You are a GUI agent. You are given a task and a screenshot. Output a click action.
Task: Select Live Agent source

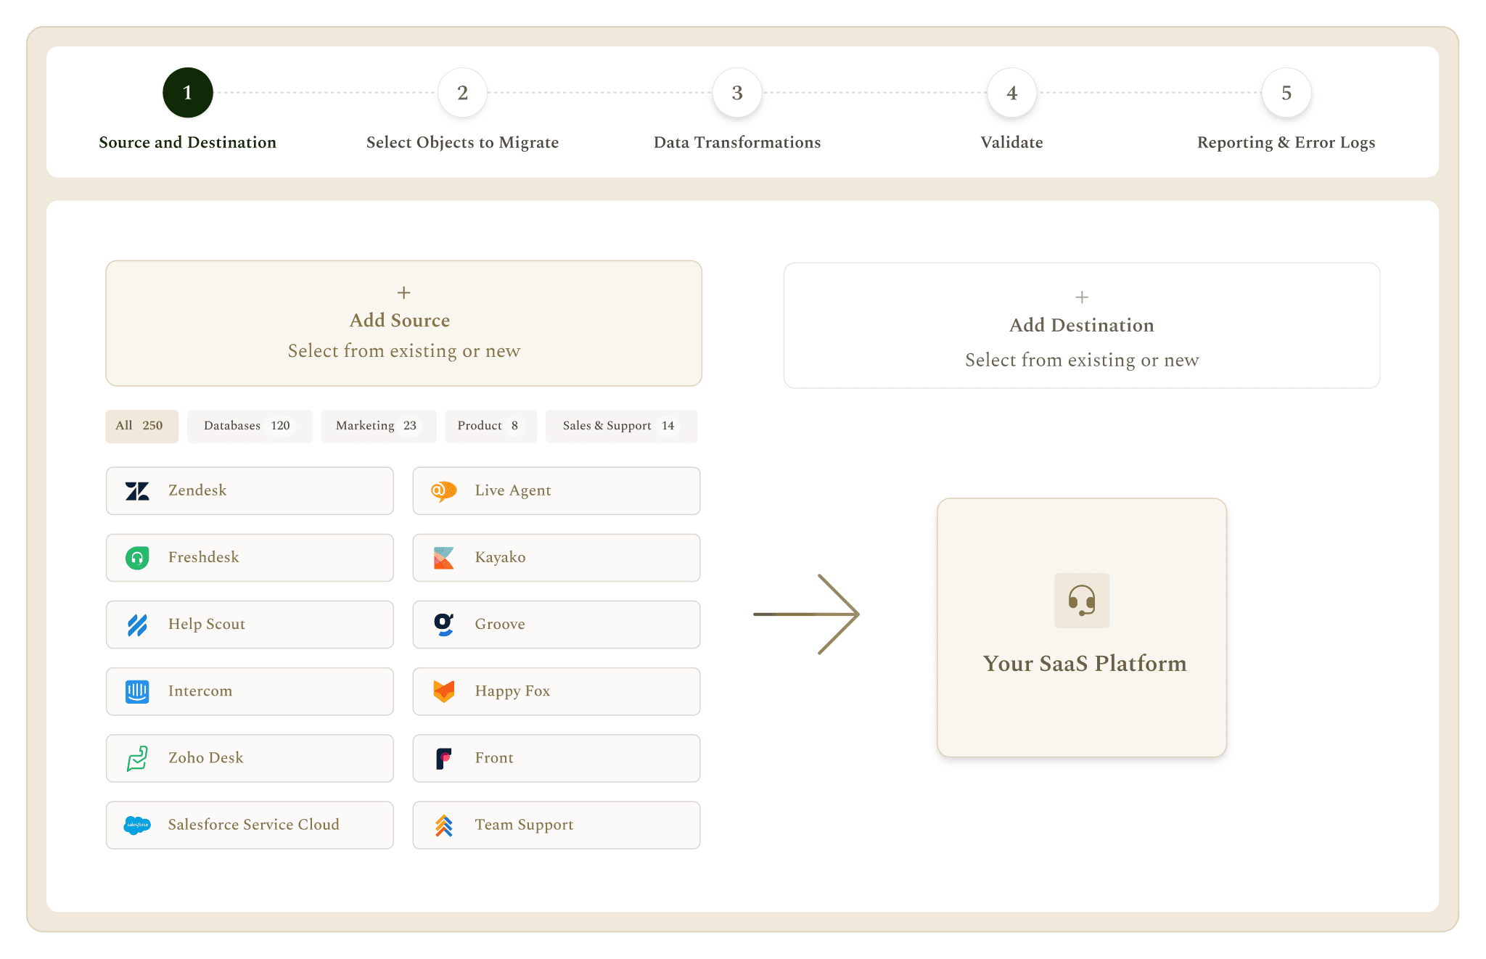coord(557,491)
